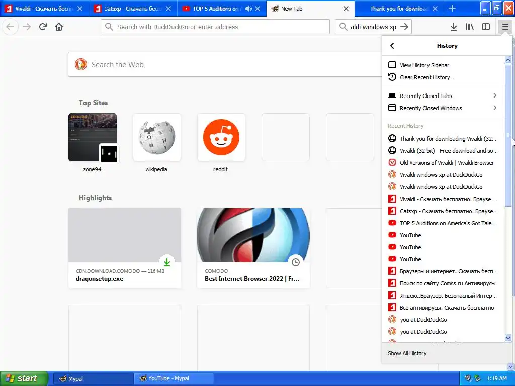Viewport: 515px width, 386px height.
Task: Switch to Mypal taskbar window
Action: (x=93, y=378)
